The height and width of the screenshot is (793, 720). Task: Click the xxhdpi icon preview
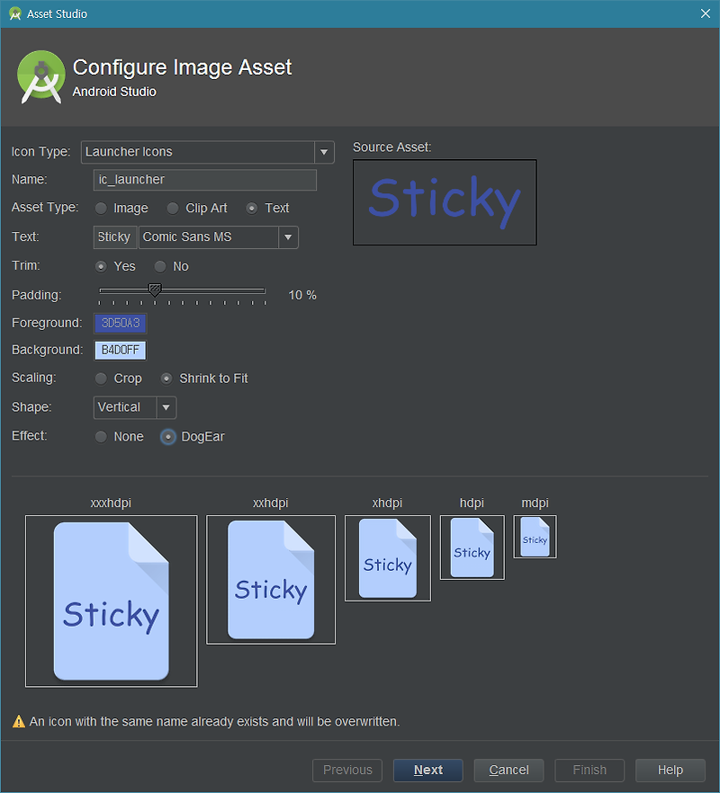(271, 580)
